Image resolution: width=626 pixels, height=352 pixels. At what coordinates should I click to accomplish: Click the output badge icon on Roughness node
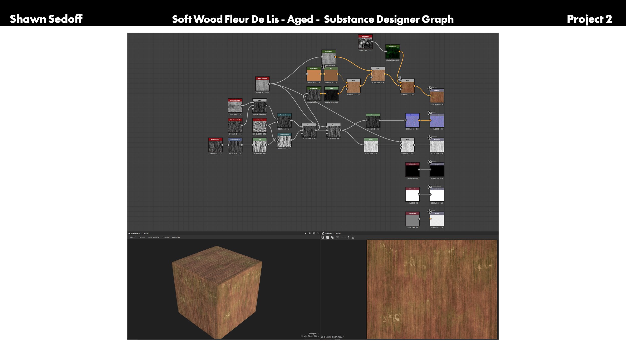coord(430,138)
